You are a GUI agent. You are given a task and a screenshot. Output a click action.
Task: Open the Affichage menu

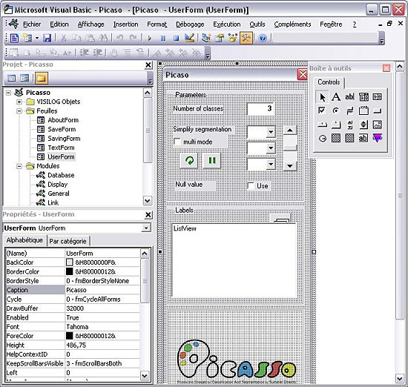91,24
